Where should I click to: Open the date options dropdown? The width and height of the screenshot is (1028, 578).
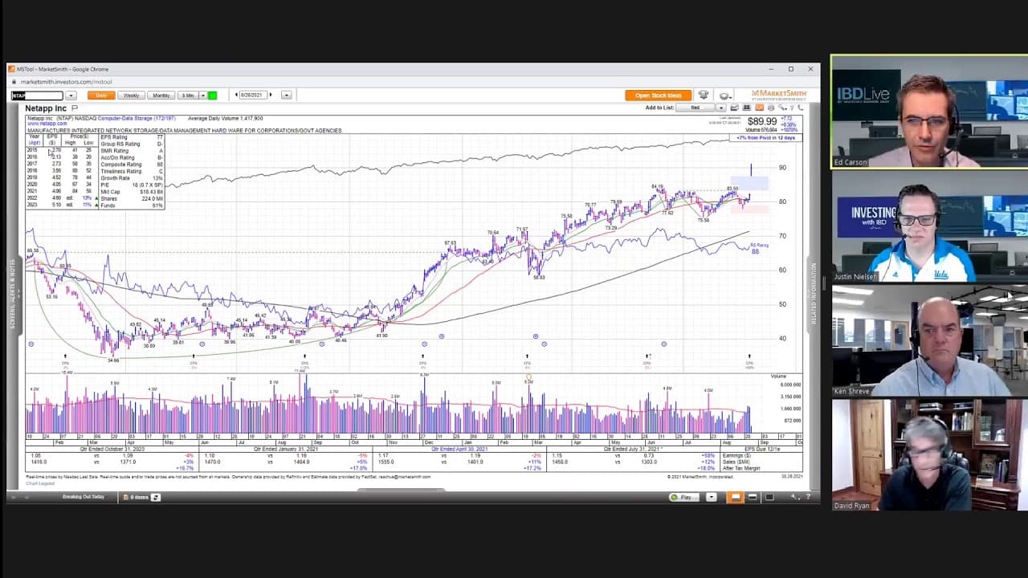click(x=286, y=96)
